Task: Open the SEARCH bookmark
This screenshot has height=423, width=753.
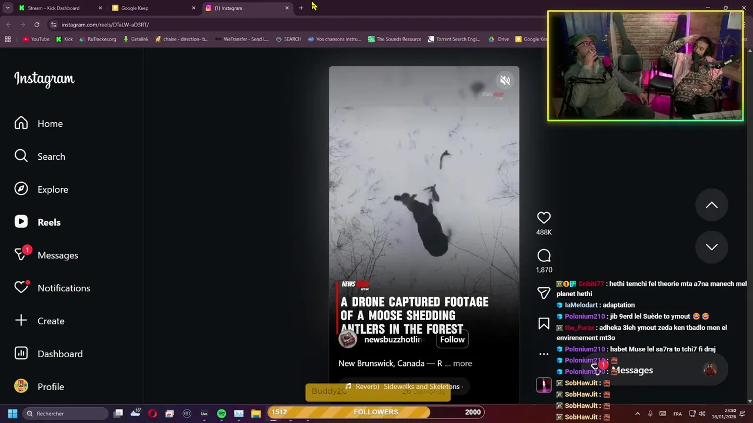Action: pos(288,39)
